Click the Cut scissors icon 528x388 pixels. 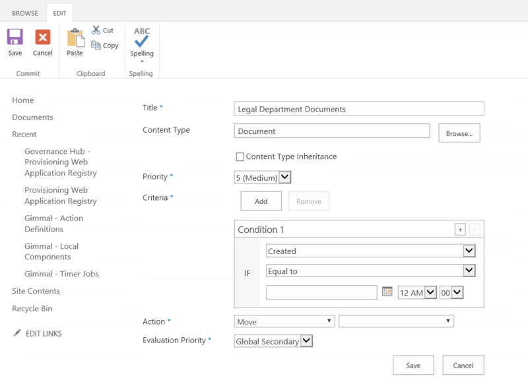point(96,30)
